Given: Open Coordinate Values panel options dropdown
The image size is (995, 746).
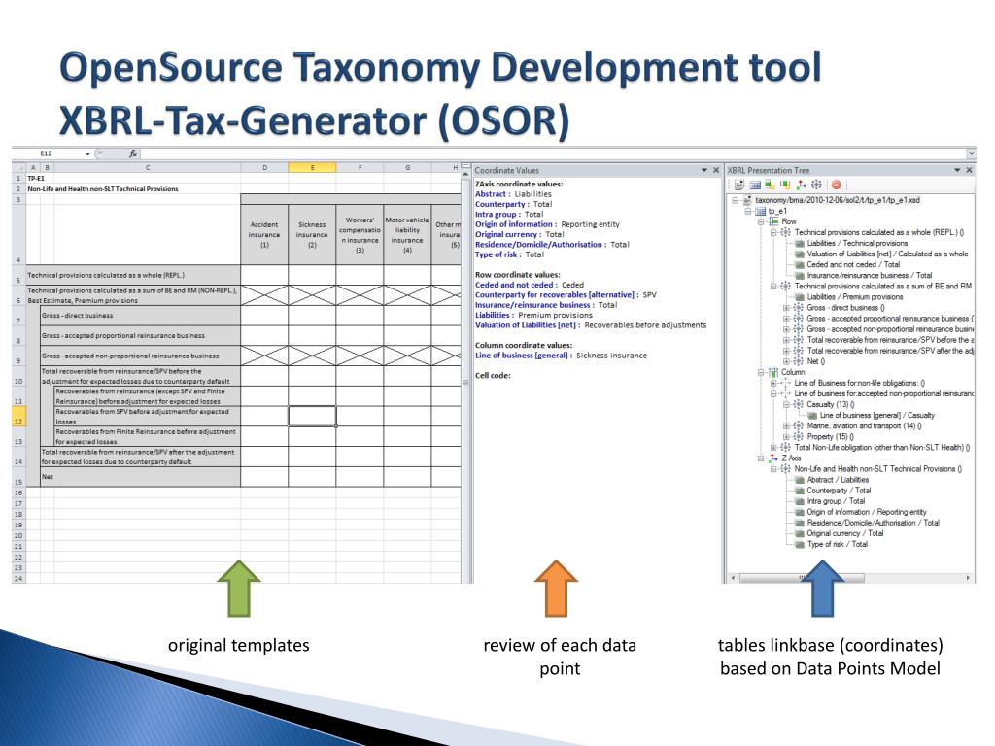Looking at the screenshot, I should pyautogui.click(x=703, y=170).
